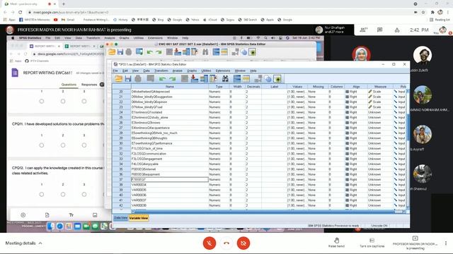The height and width of the screenshot is (254, 453).
Task: Add title Tt icon in Google Form bar
Action: coord(71,215)
